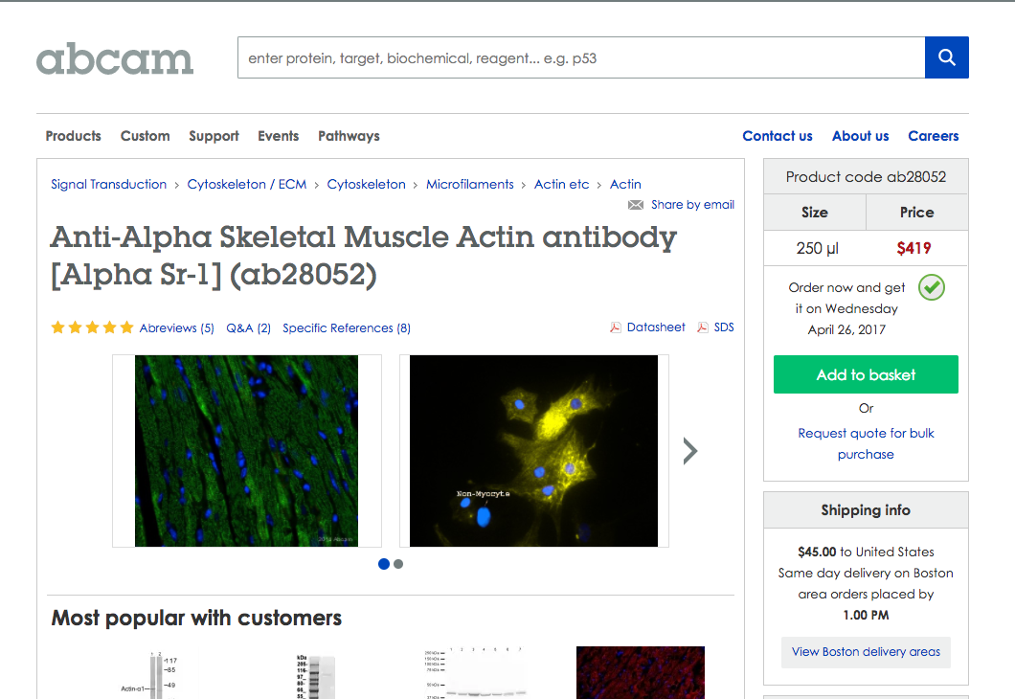Screen dimensions: 1015x699
Task: Open the Datasheet PDF icon
Action: click(615, 327)
